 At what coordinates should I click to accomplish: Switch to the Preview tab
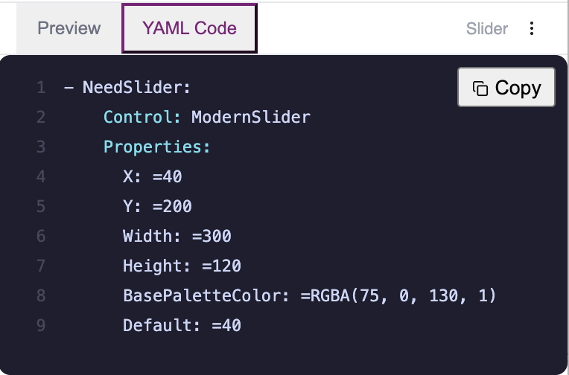coord(69,28)
